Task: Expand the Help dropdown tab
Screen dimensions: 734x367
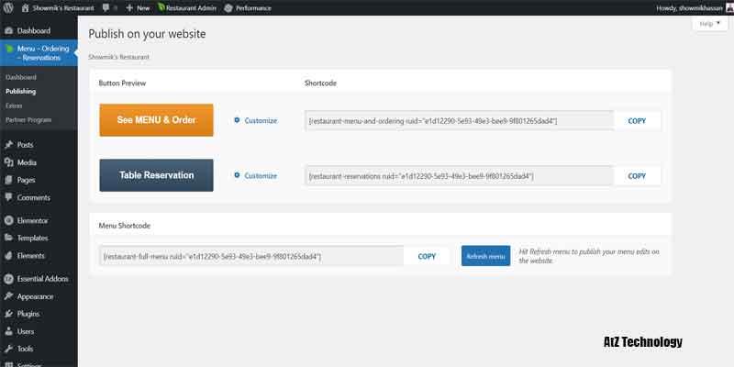Action: tap(709, 24)
